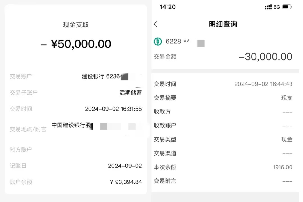Screen dimensions: 303x202
Task: Tap the 本次余额 value 1916.00
Action: coord(283,167)
